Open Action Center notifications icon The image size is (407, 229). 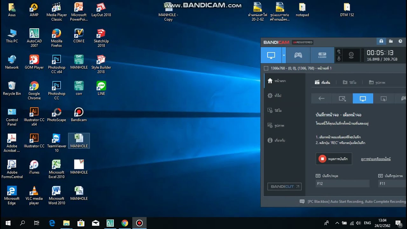[399, 223]
